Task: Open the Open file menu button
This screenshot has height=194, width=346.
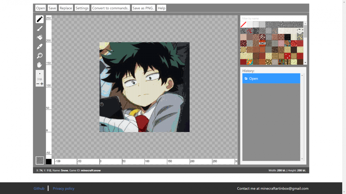Action: click(40, 8)
